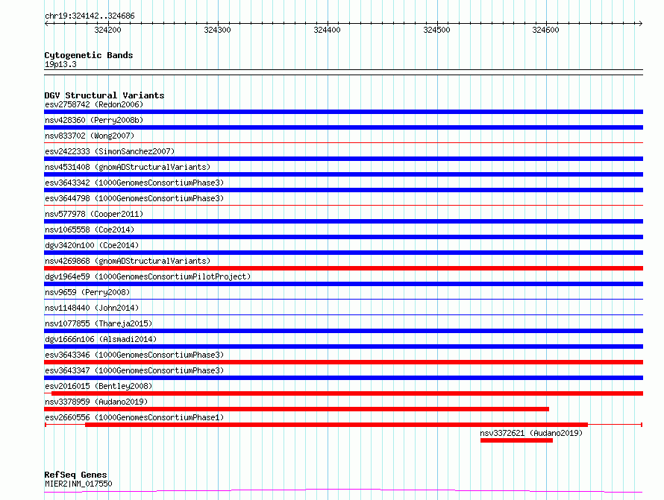Select the DGV Structural Variants track title
This screenshot has width=664, height=500.
tap(104, 95)
